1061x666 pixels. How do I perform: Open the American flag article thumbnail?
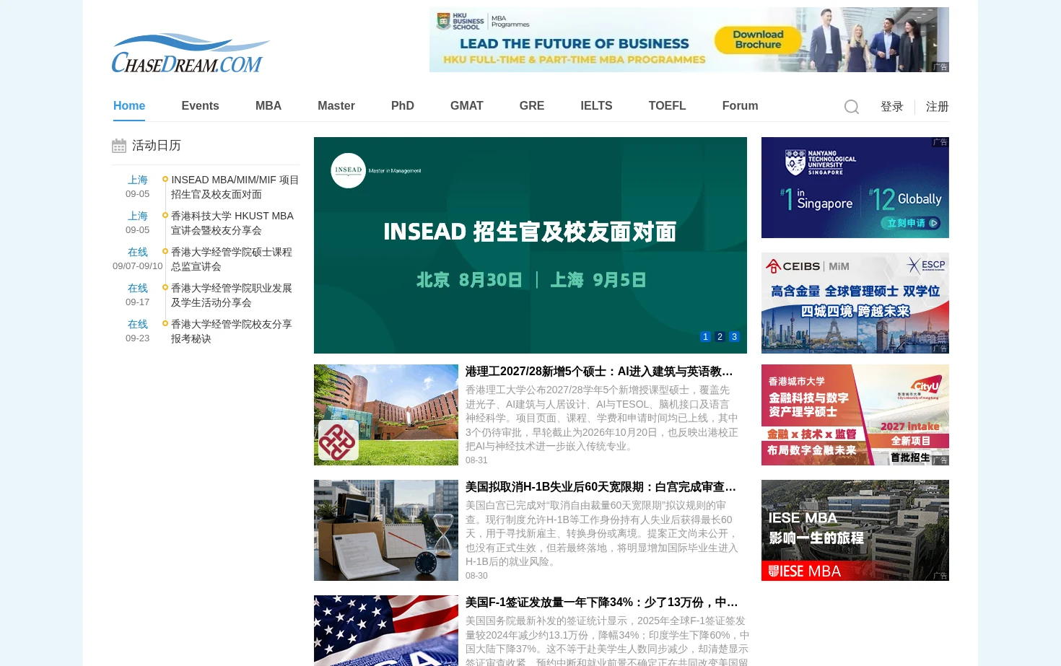coord(386,631)
